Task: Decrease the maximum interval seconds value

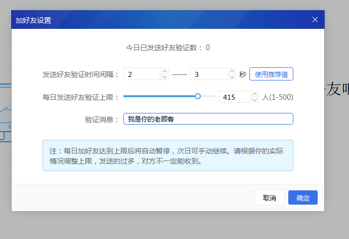Action: (231, 77)
